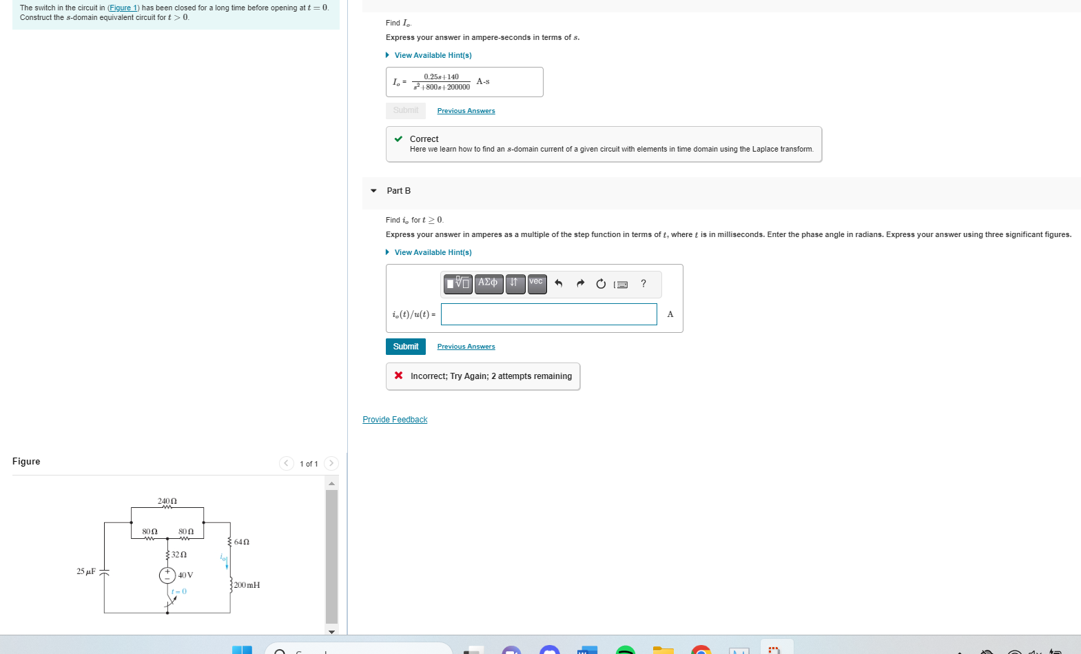1081x654 pixels.
Task: Go to next figure arrow
Action: tap(331, 463)
